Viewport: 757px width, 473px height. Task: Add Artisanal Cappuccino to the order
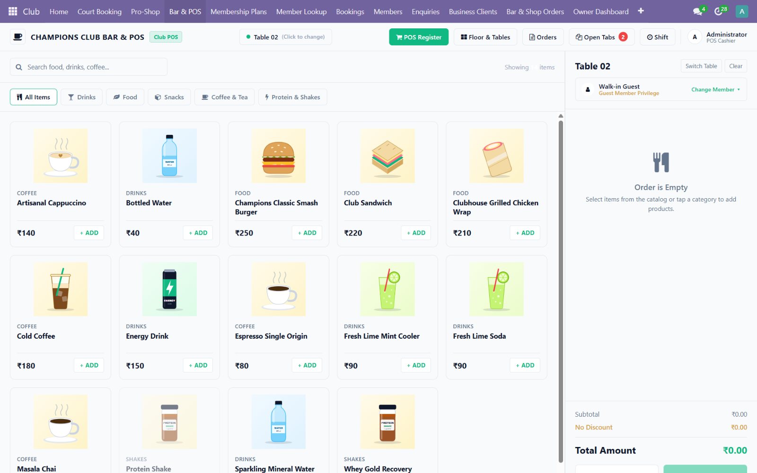tap(89, 233)
